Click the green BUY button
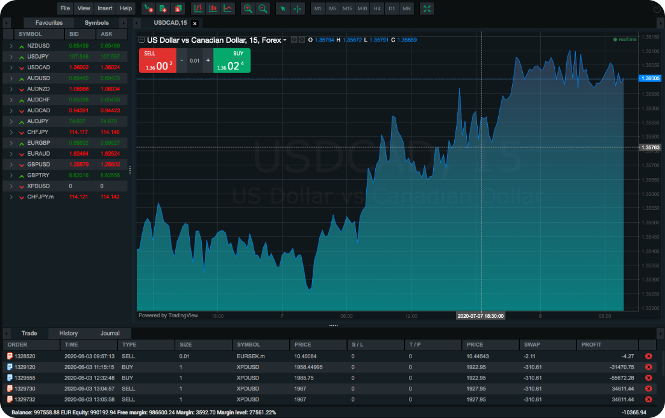The image size is (665, 418). [231, 61]
